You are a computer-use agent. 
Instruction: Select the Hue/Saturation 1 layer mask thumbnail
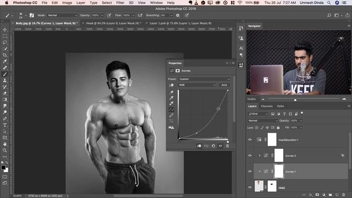coord(272,140)
